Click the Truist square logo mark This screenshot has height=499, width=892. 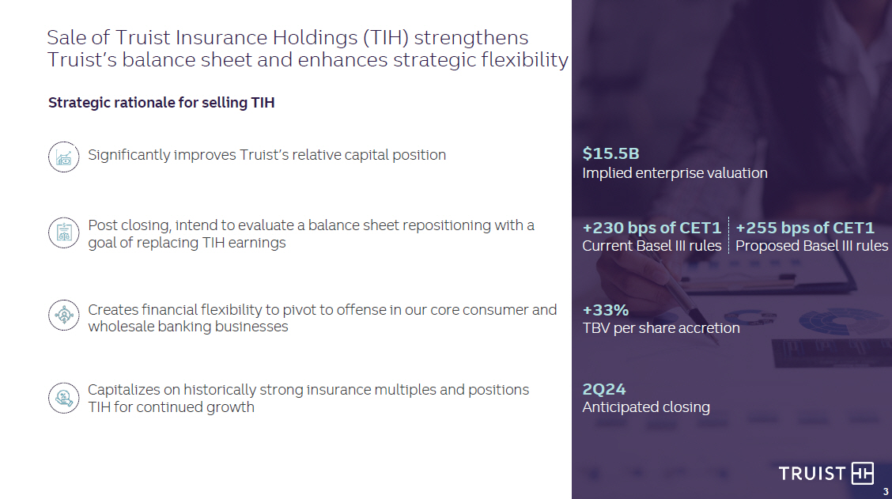(x=863, y=473)
